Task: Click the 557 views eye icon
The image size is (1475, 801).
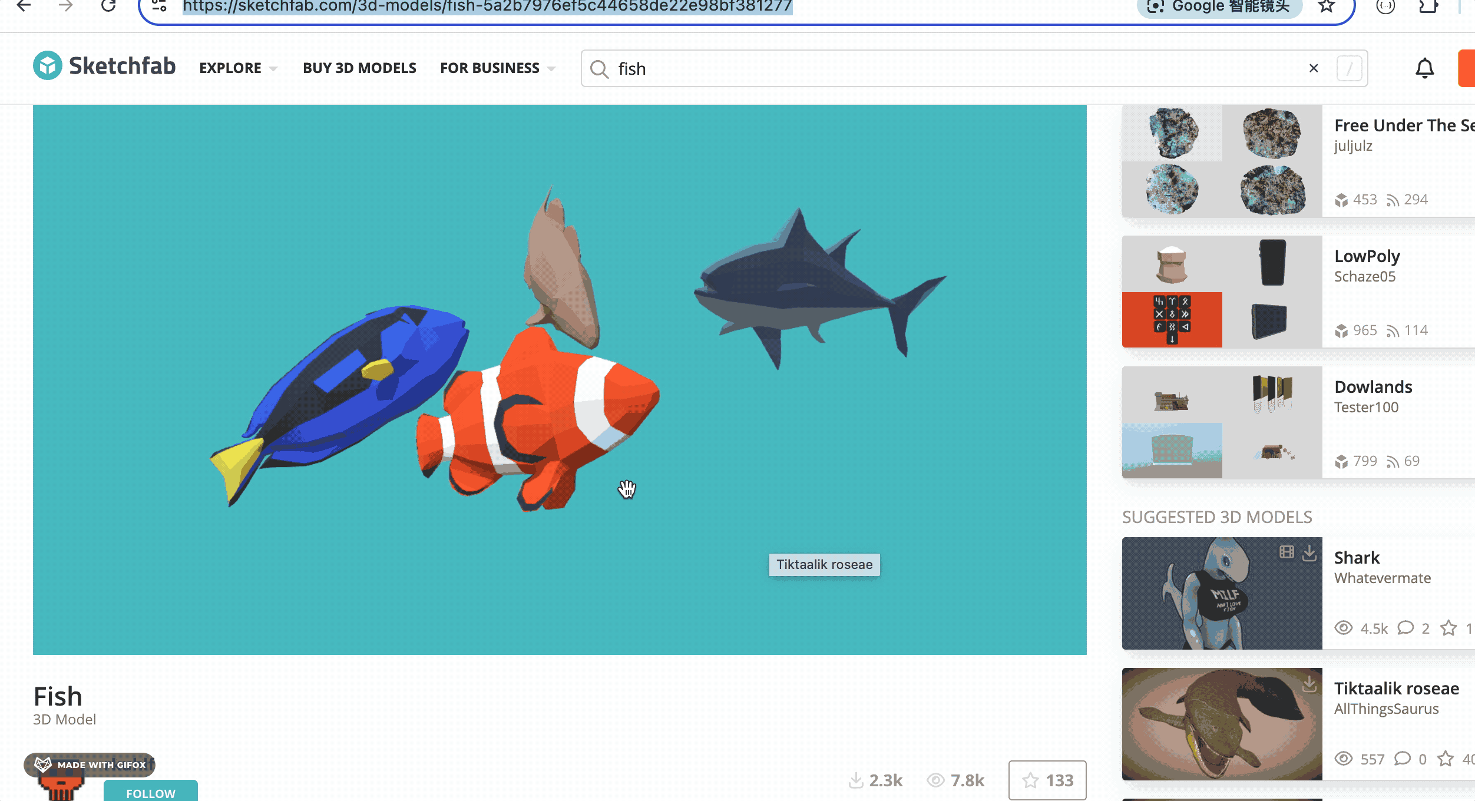Action: 1343,759
